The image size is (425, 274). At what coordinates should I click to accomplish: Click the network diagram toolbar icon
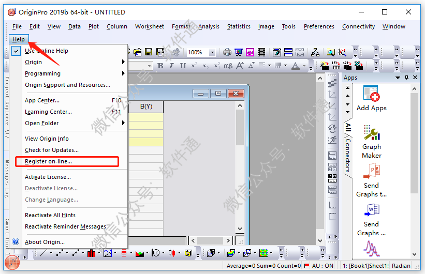pos(315,52)
